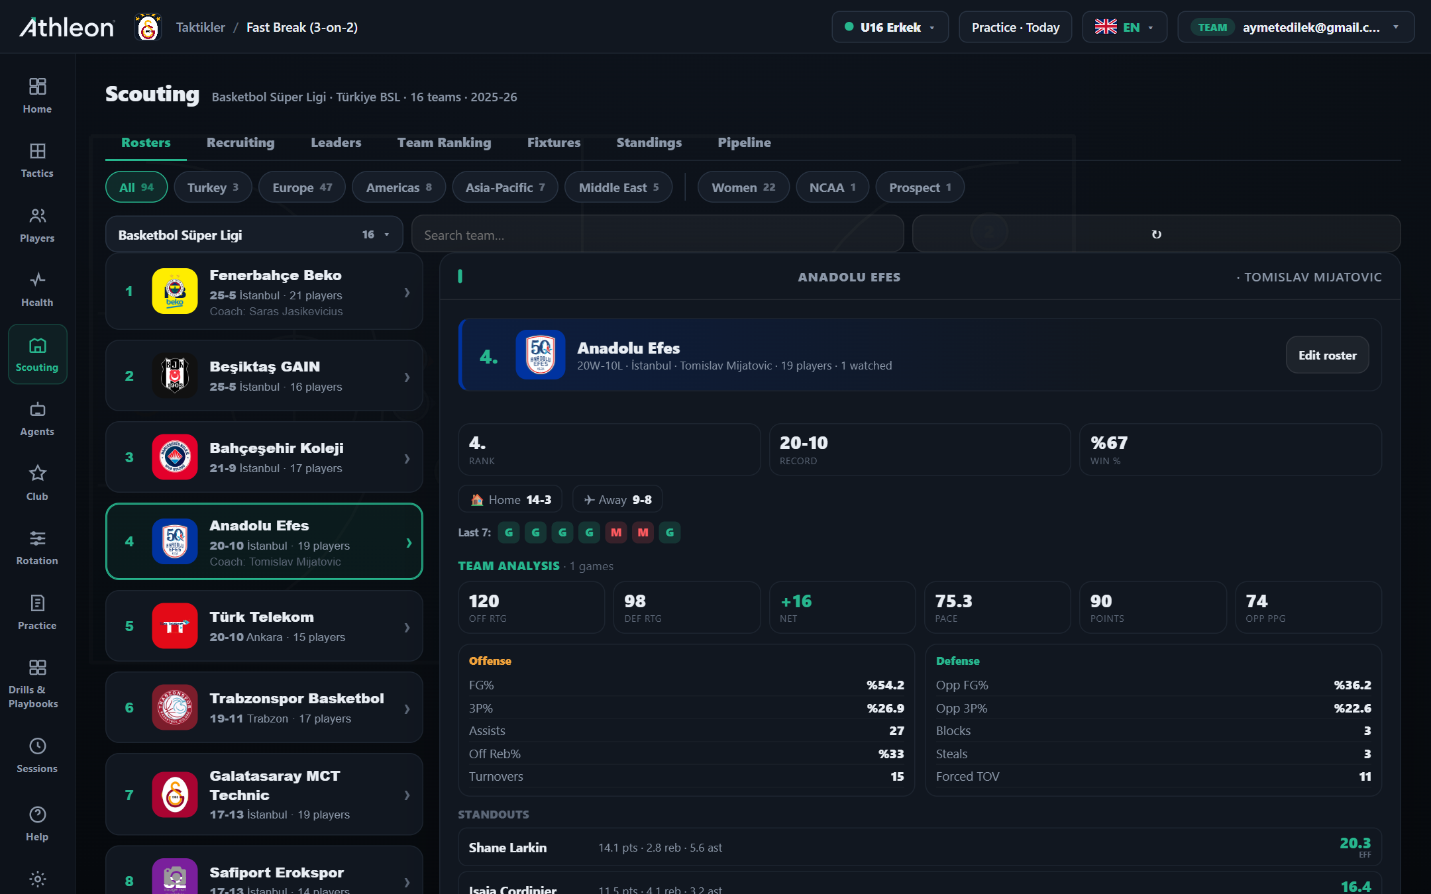Screen dimensions: 1431x894
Task: Toggle the NCAA filter chip
Action: click(833, 187)
